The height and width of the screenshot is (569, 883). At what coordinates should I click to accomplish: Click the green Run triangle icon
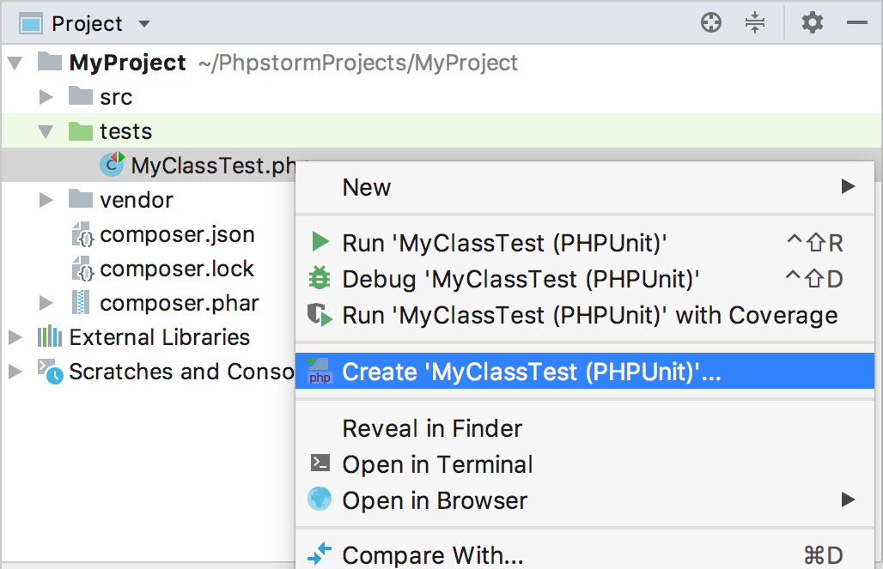320,242
